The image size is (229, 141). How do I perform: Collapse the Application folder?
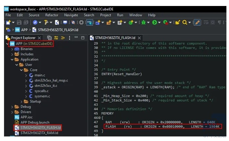click(12, 60)
